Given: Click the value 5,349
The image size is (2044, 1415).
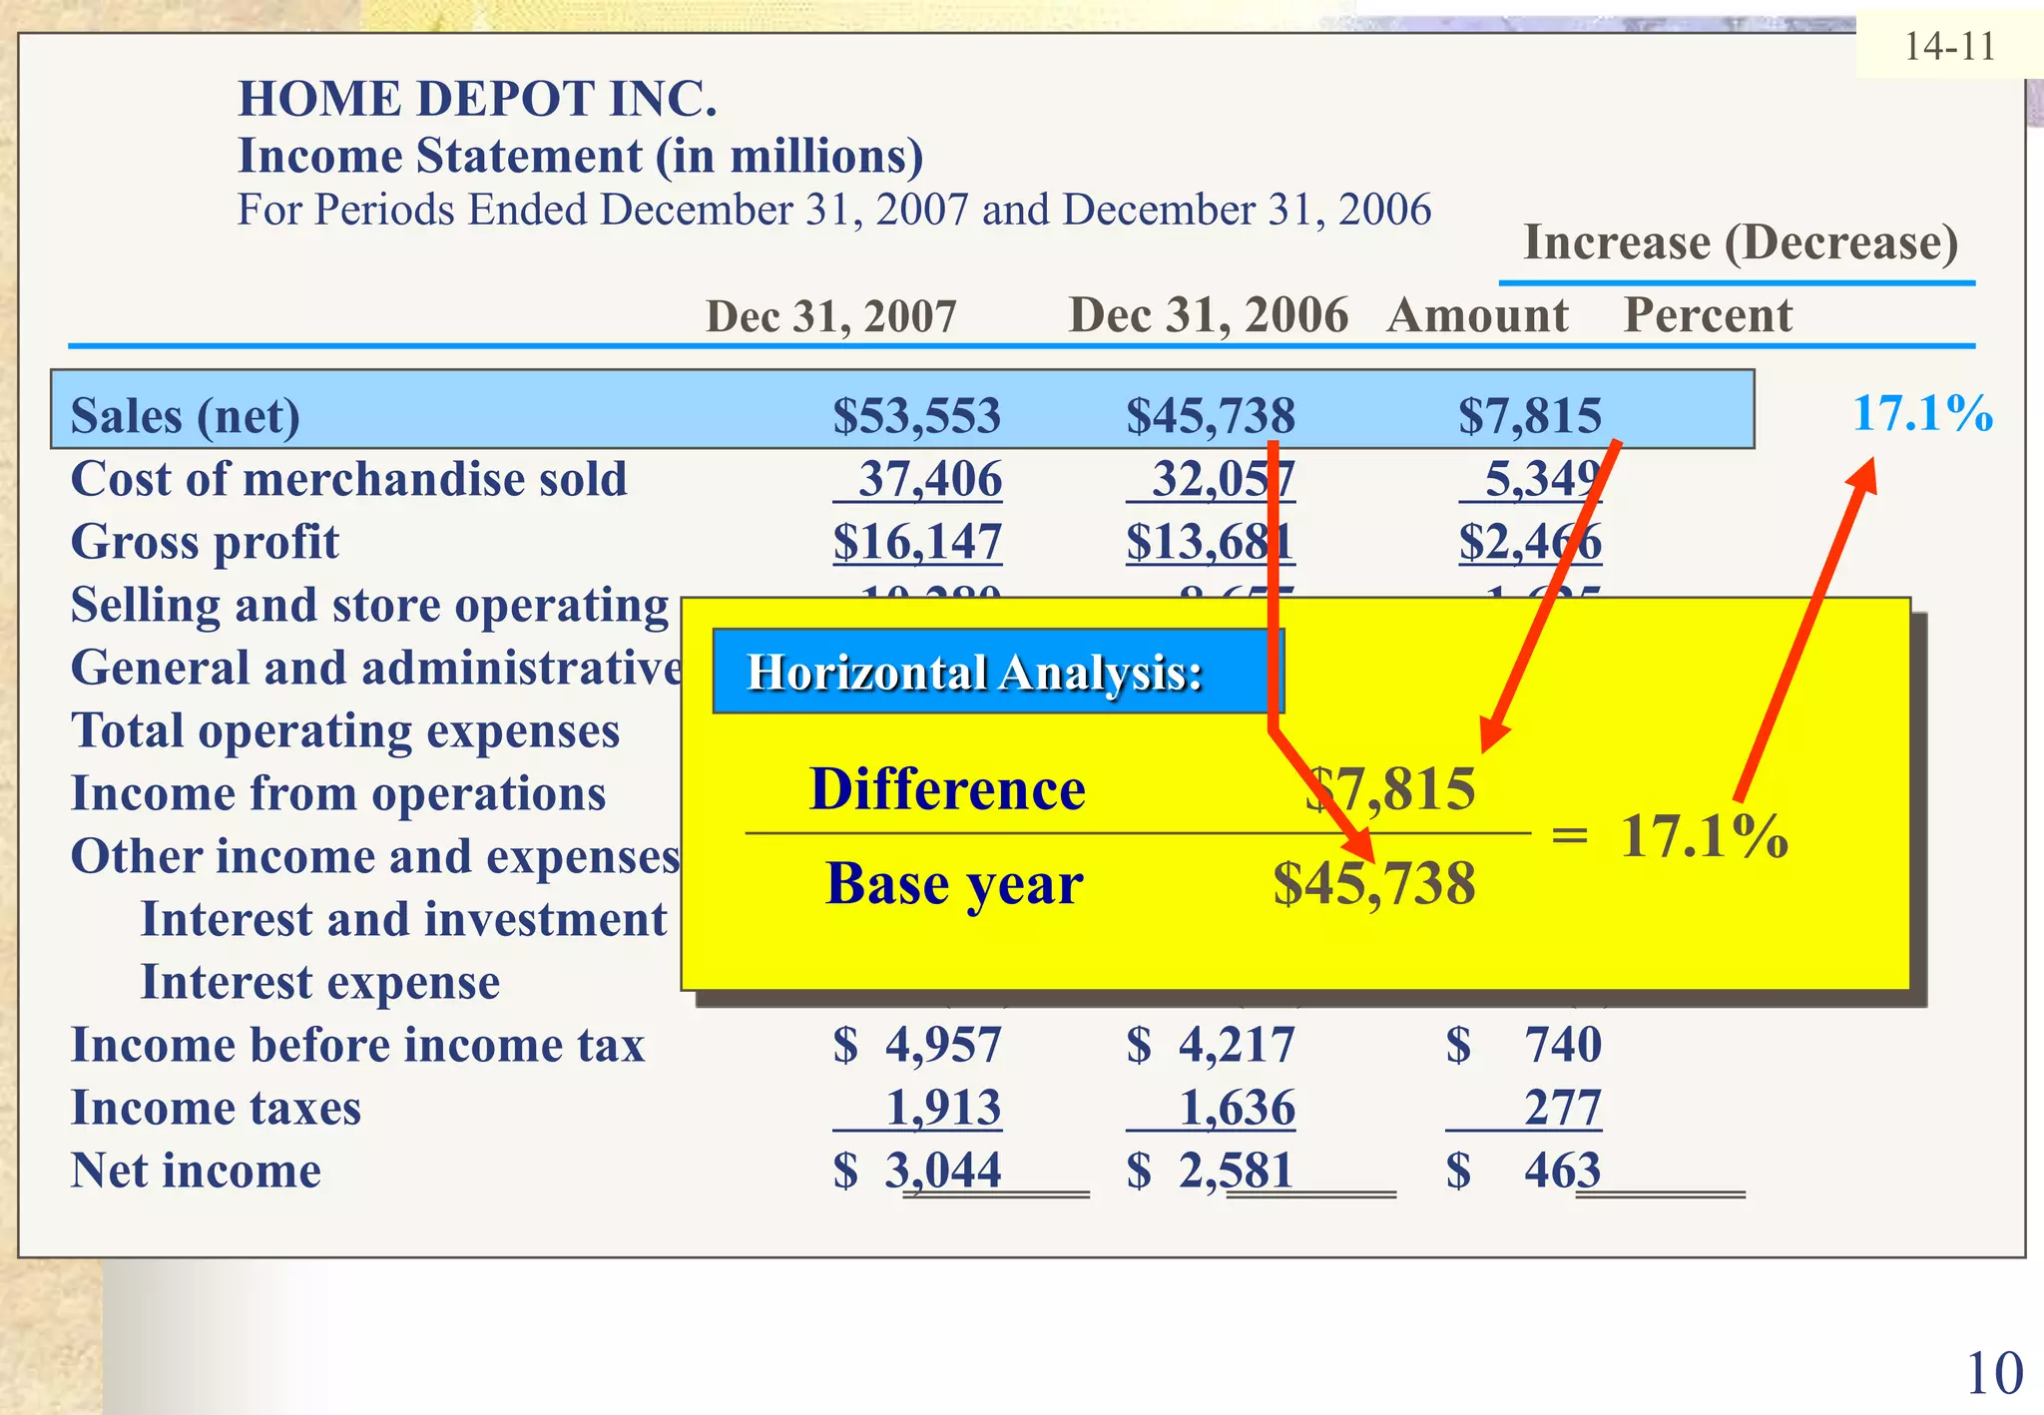Looking at the screenshot, I should (x=1543, y=480).
